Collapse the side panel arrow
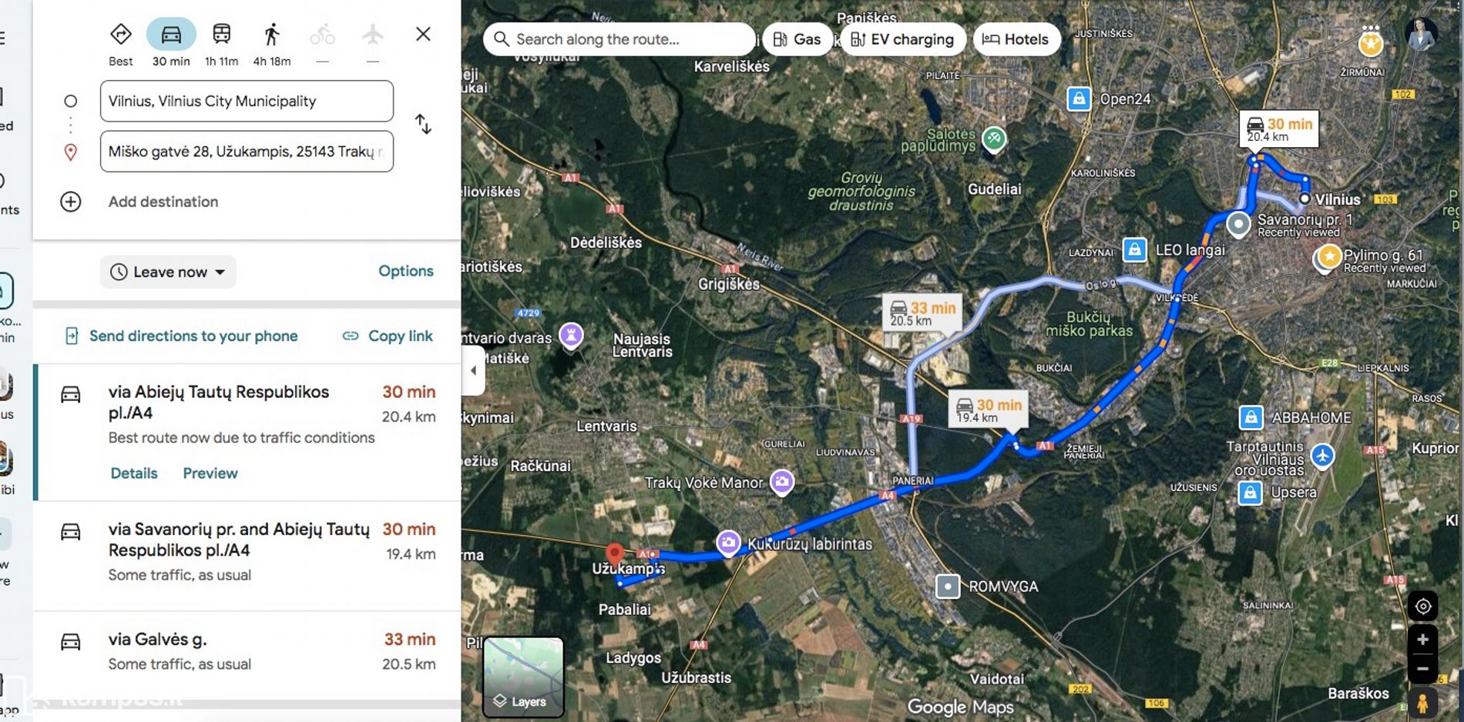 click(473, 370)
